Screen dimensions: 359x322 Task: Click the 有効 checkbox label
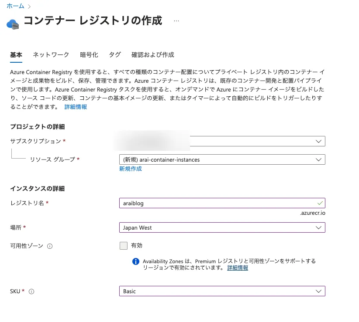click(137, 245)
